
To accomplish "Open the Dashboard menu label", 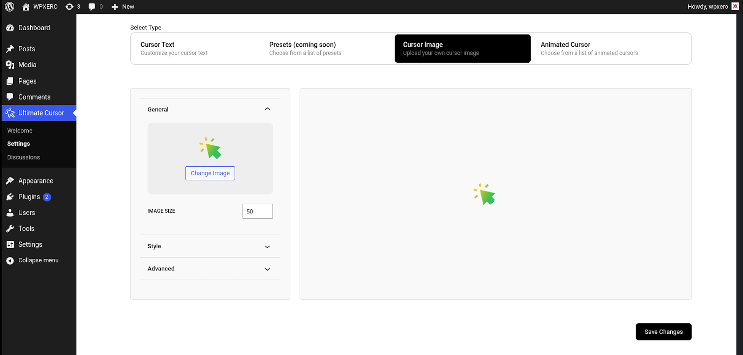I will point(34,28).
